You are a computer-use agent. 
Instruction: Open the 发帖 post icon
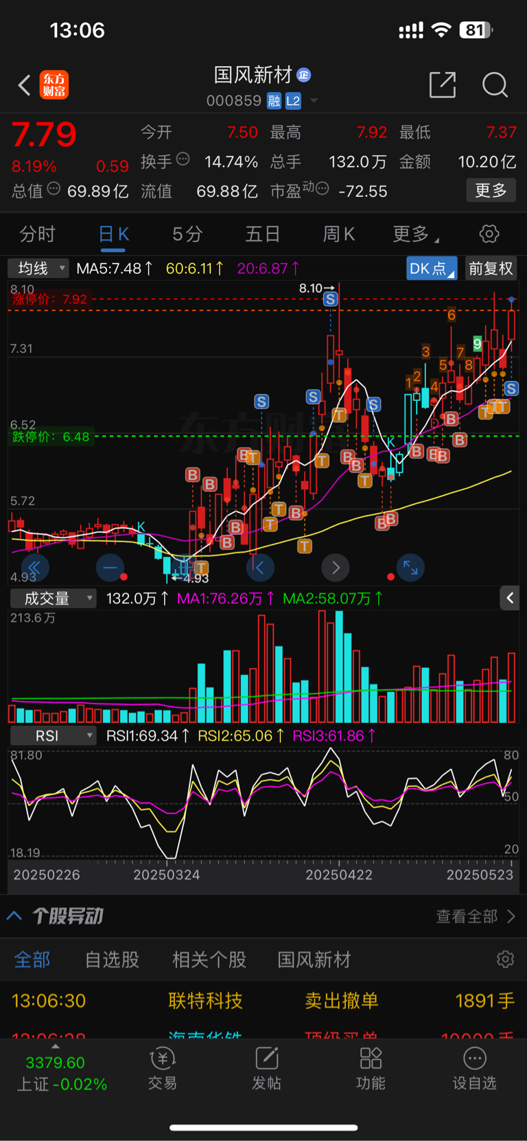point(266,1069)
